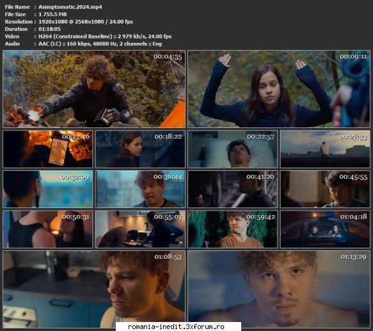
Task: Select the car scene at 01:04:18
Action: 325,229
